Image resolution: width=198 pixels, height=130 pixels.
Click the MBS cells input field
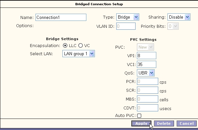(147, 99)
